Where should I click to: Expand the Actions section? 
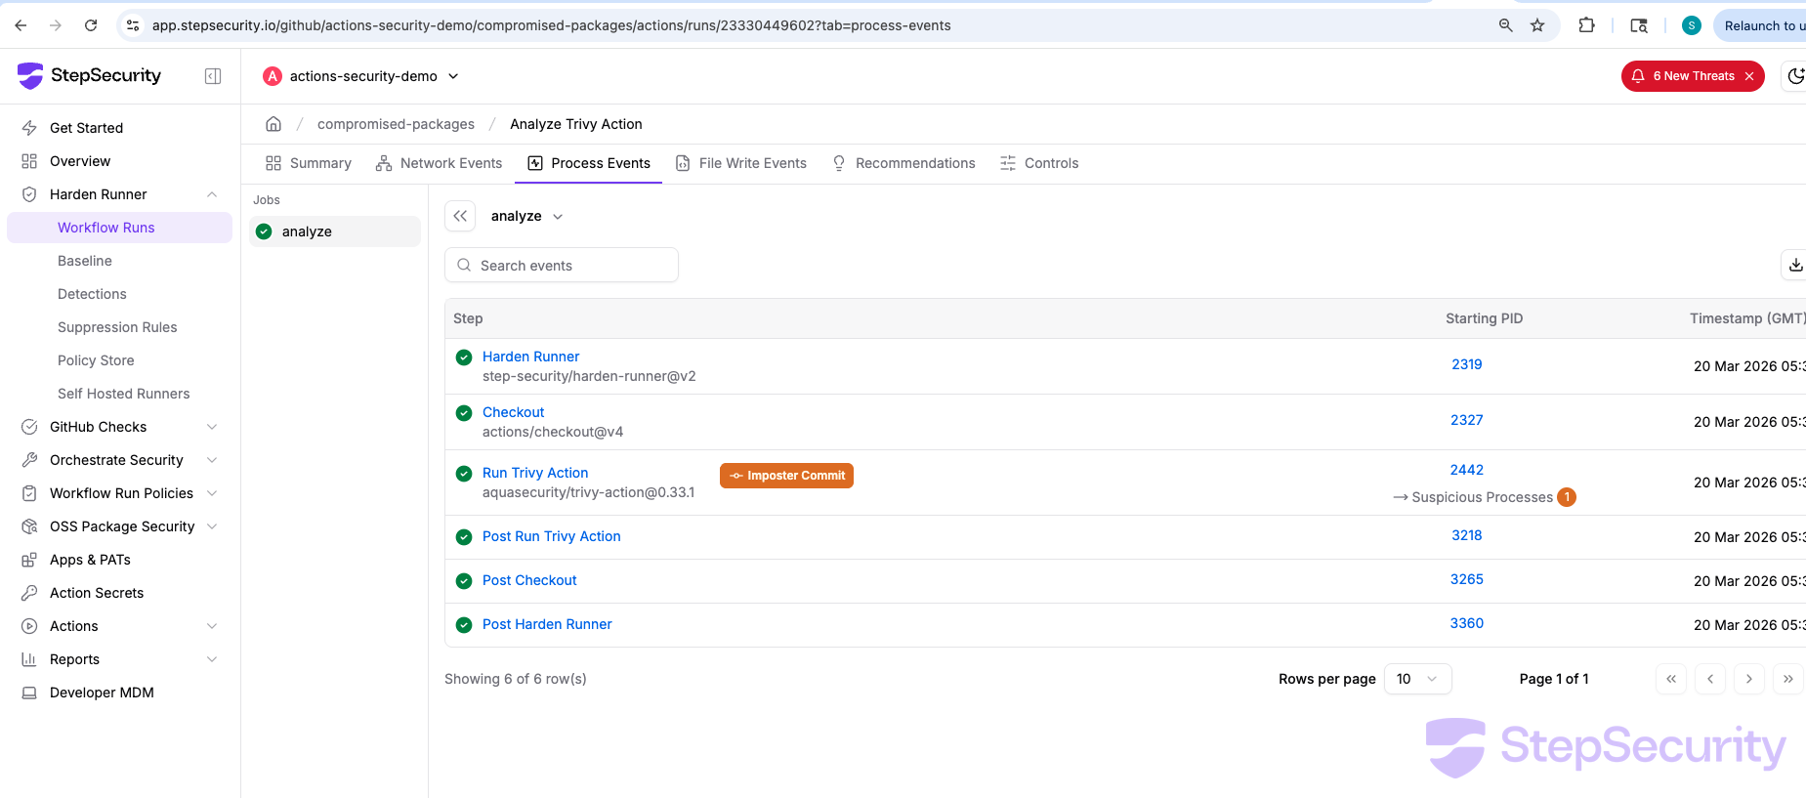click(212, 626)
